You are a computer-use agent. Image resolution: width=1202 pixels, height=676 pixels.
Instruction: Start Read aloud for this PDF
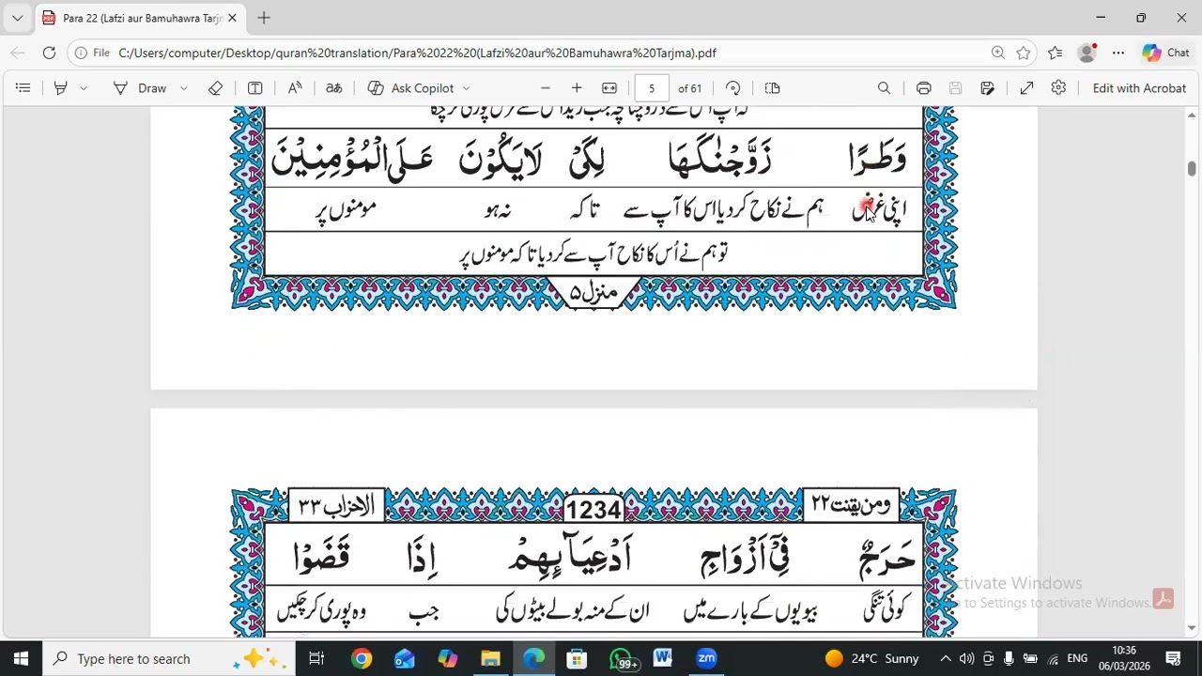pyautogui.click(x=295, y=88)
